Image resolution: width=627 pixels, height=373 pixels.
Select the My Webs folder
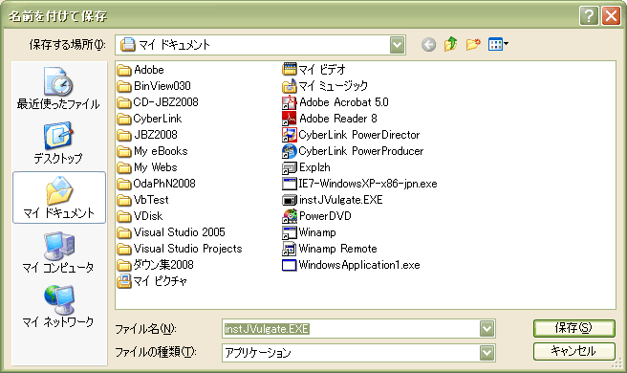147,167
